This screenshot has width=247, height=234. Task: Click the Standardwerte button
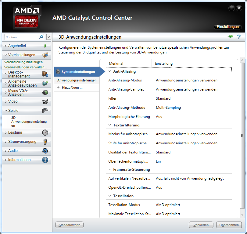(x=70, y=225)
